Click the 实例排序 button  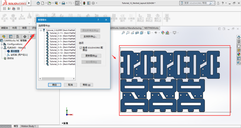click(90, 36)
